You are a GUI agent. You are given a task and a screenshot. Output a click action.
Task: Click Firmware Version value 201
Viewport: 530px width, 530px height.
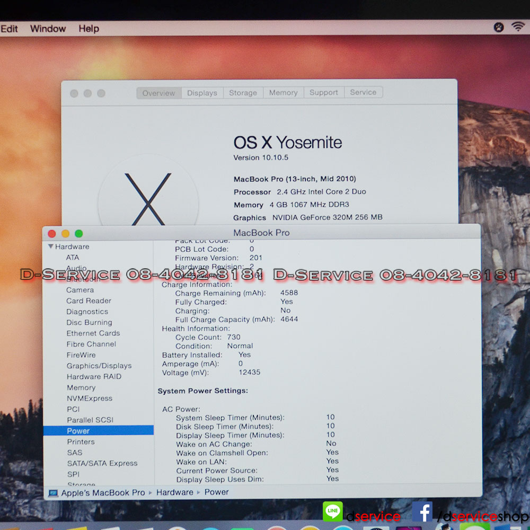pos(256,258)
